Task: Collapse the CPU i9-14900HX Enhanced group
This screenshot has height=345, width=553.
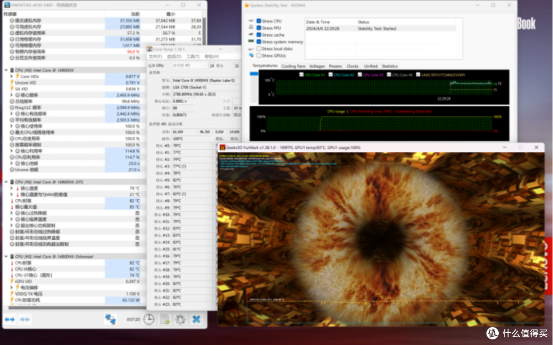Action: pos(6,256)
